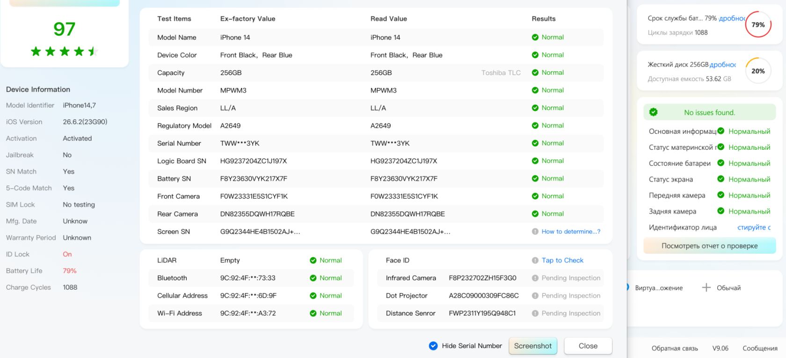The height and width of the screenshot is (358, 786).
Task: Click the green check icon in Model Name row
Action: tap(535, 37)
